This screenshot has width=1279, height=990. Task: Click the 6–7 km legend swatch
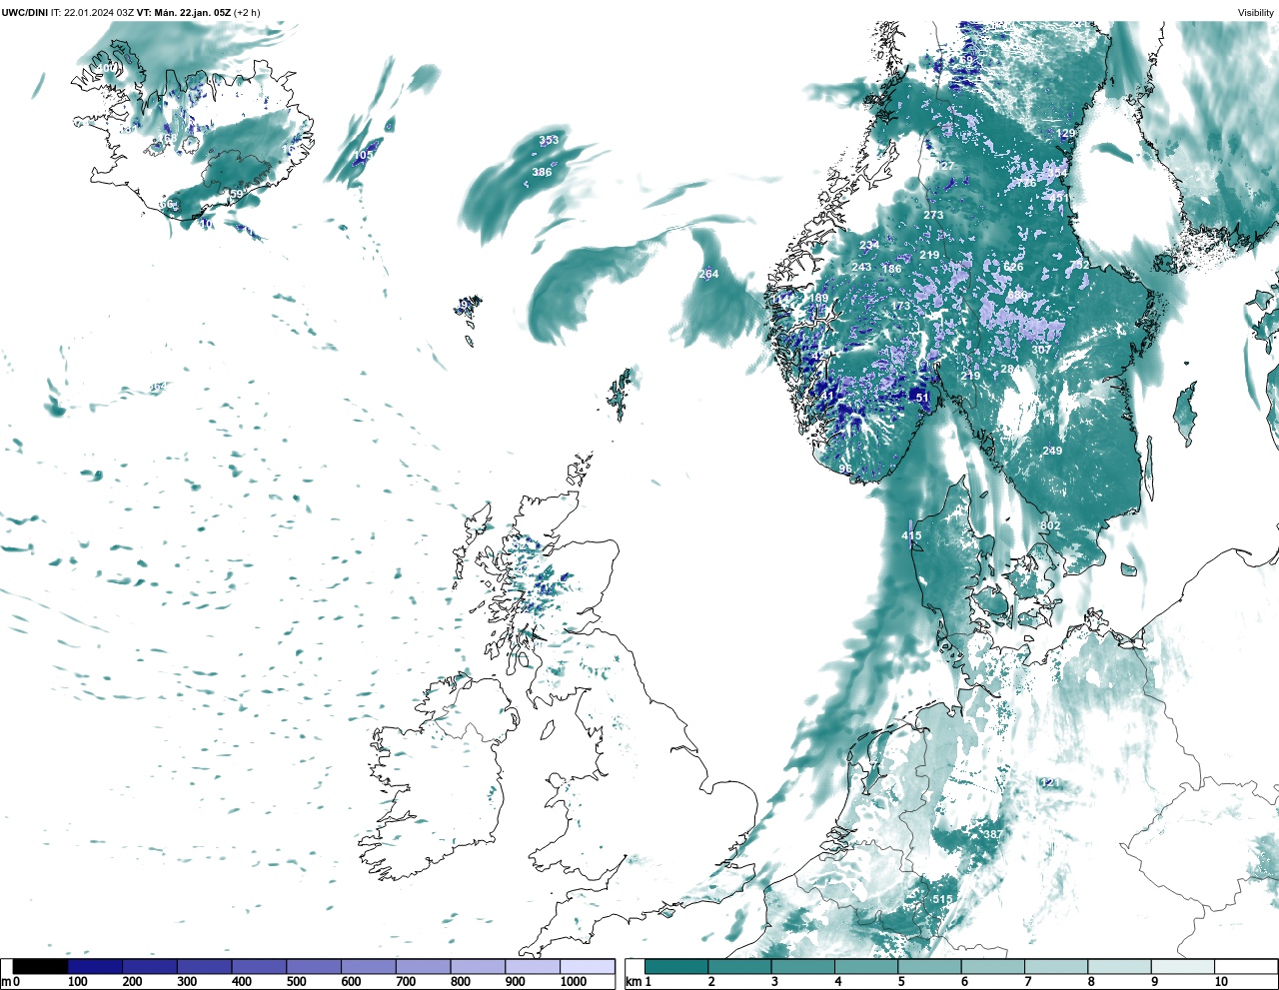(993, 966)
